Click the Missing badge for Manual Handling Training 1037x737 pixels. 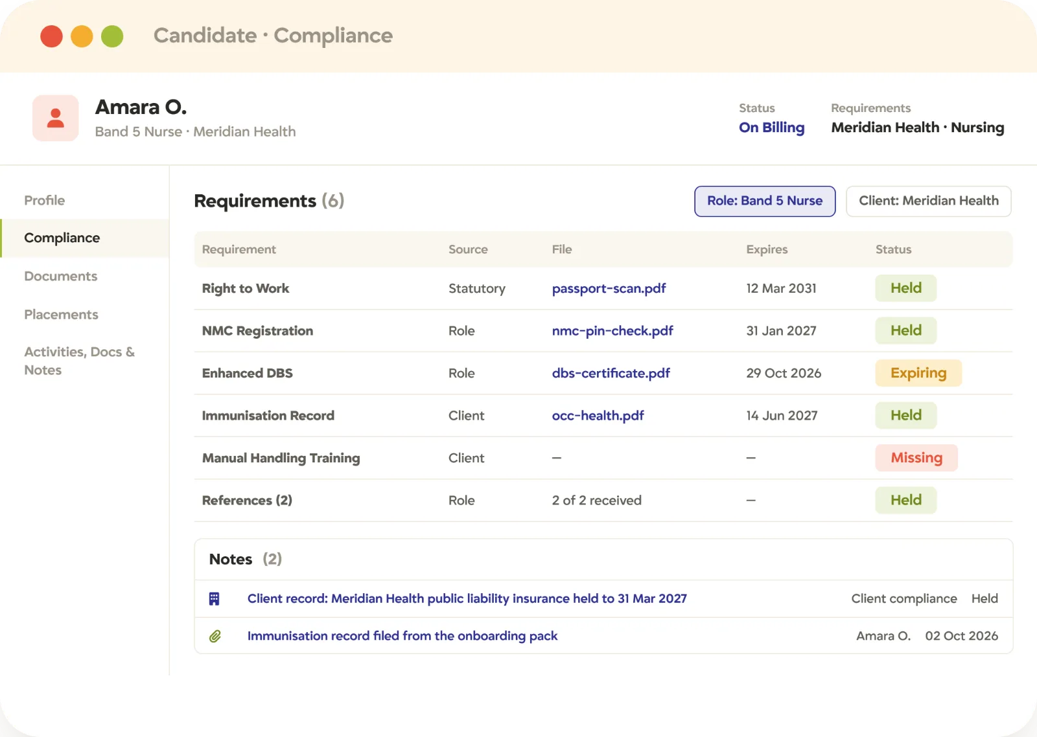(x=916, y=458)
